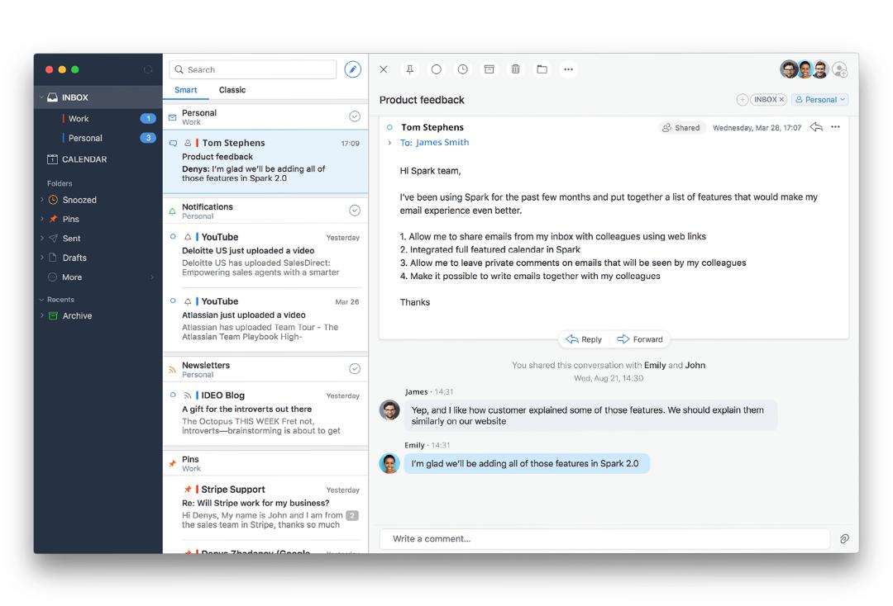The width and height of the screenshot is (893, 606).
Task: Click Emily's avatar in the comments
Action: click(x=389, y=463)
